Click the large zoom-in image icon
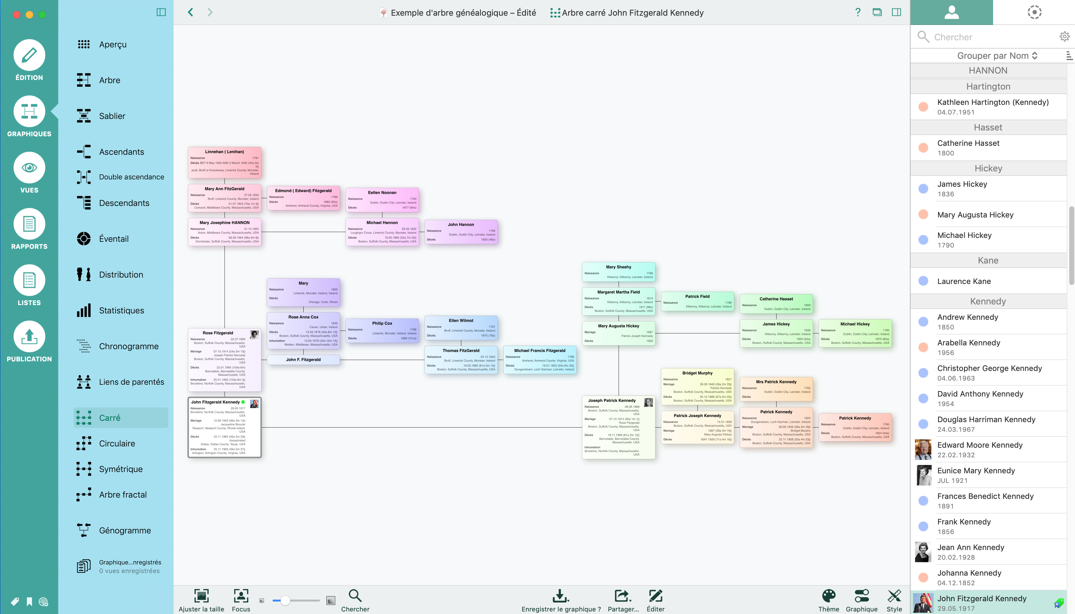This screenshot has width=1075, height=614. (331, 601)
